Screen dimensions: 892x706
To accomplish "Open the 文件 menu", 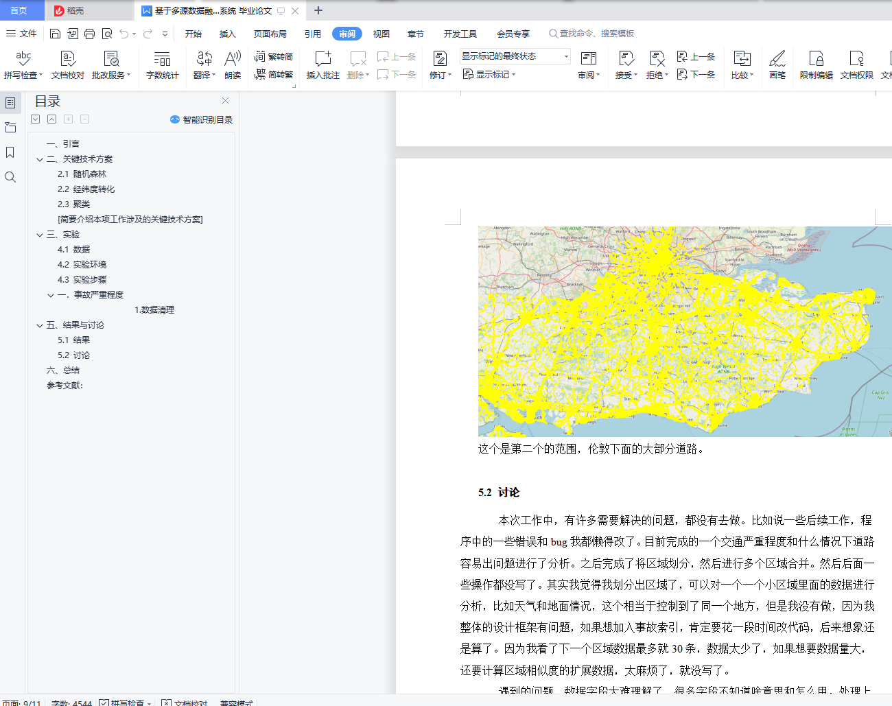I will coord(21,34).
